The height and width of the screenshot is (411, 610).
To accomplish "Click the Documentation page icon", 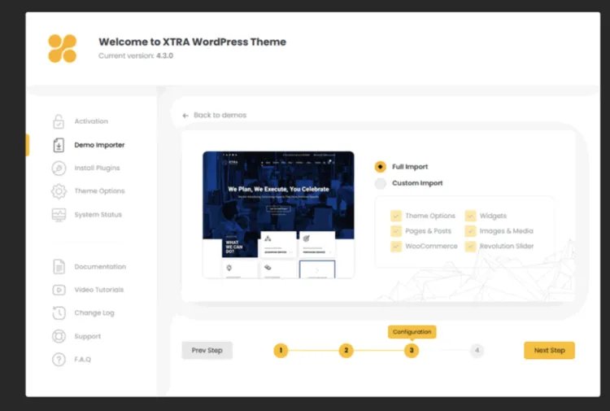I will pyautogui.click(x=59, y=267).
